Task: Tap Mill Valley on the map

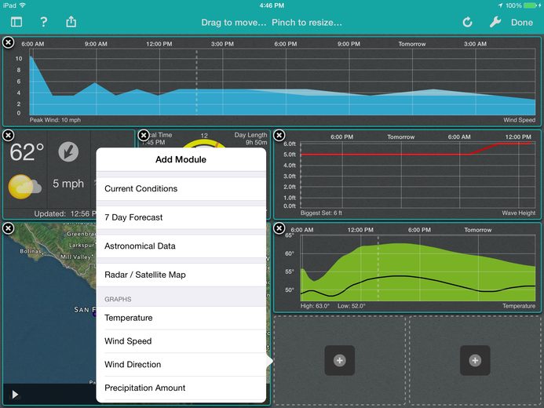Action: click(x=75, y=257)
